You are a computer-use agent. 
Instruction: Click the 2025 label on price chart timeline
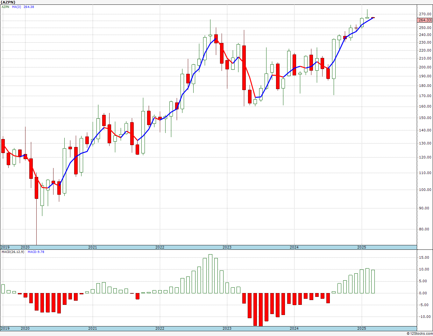pos(361,247)
